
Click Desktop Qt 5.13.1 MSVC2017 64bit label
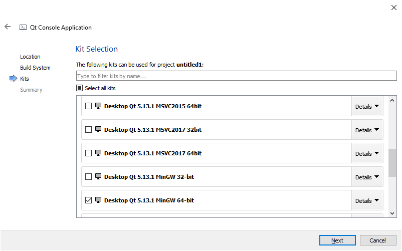tap(153, 153)
